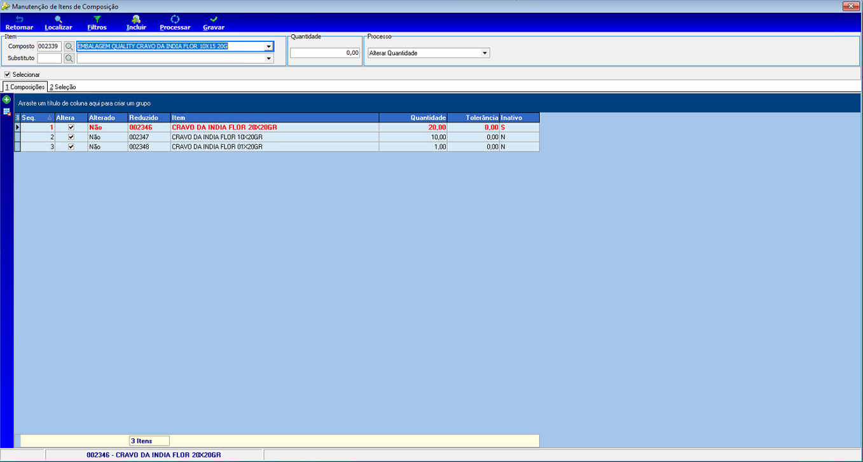Open the Processo Alterar Quantidade dropdown
Screen dimensions: 863x462
[x=485, y=53]
